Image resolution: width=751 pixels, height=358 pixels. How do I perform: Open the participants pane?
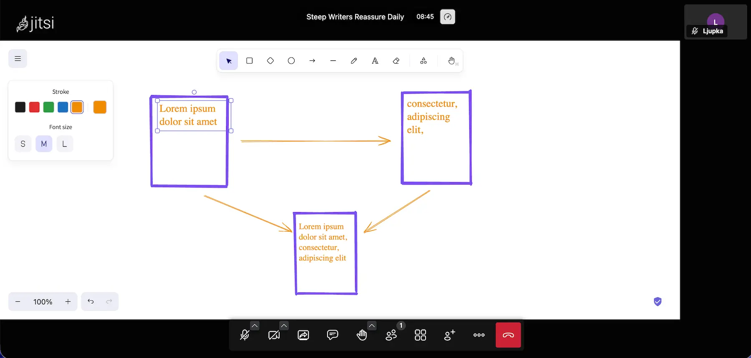(391, 335)
